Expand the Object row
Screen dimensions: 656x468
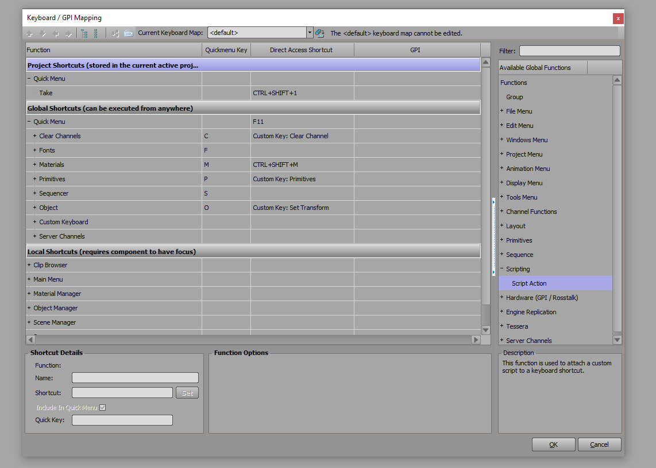coord(34,207)
